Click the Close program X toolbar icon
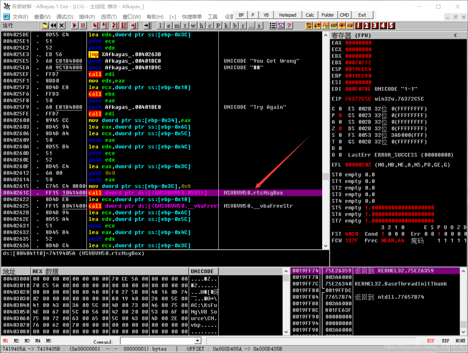The height and width of the screenshot is (353, 468). 62,25
